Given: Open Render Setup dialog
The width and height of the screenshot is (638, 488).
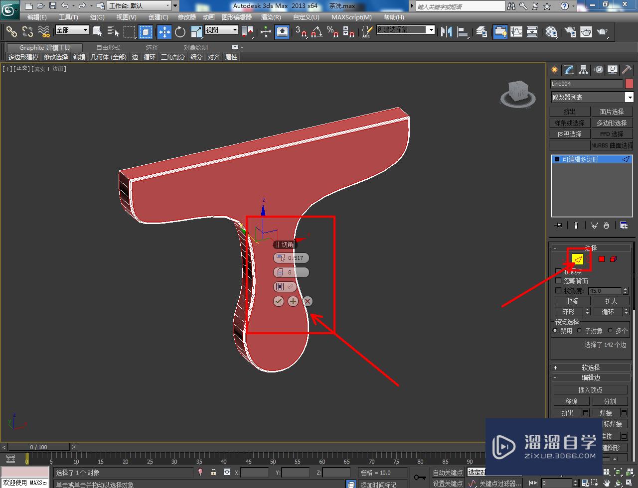Looking at the screenshot, I should click(570, 32).
